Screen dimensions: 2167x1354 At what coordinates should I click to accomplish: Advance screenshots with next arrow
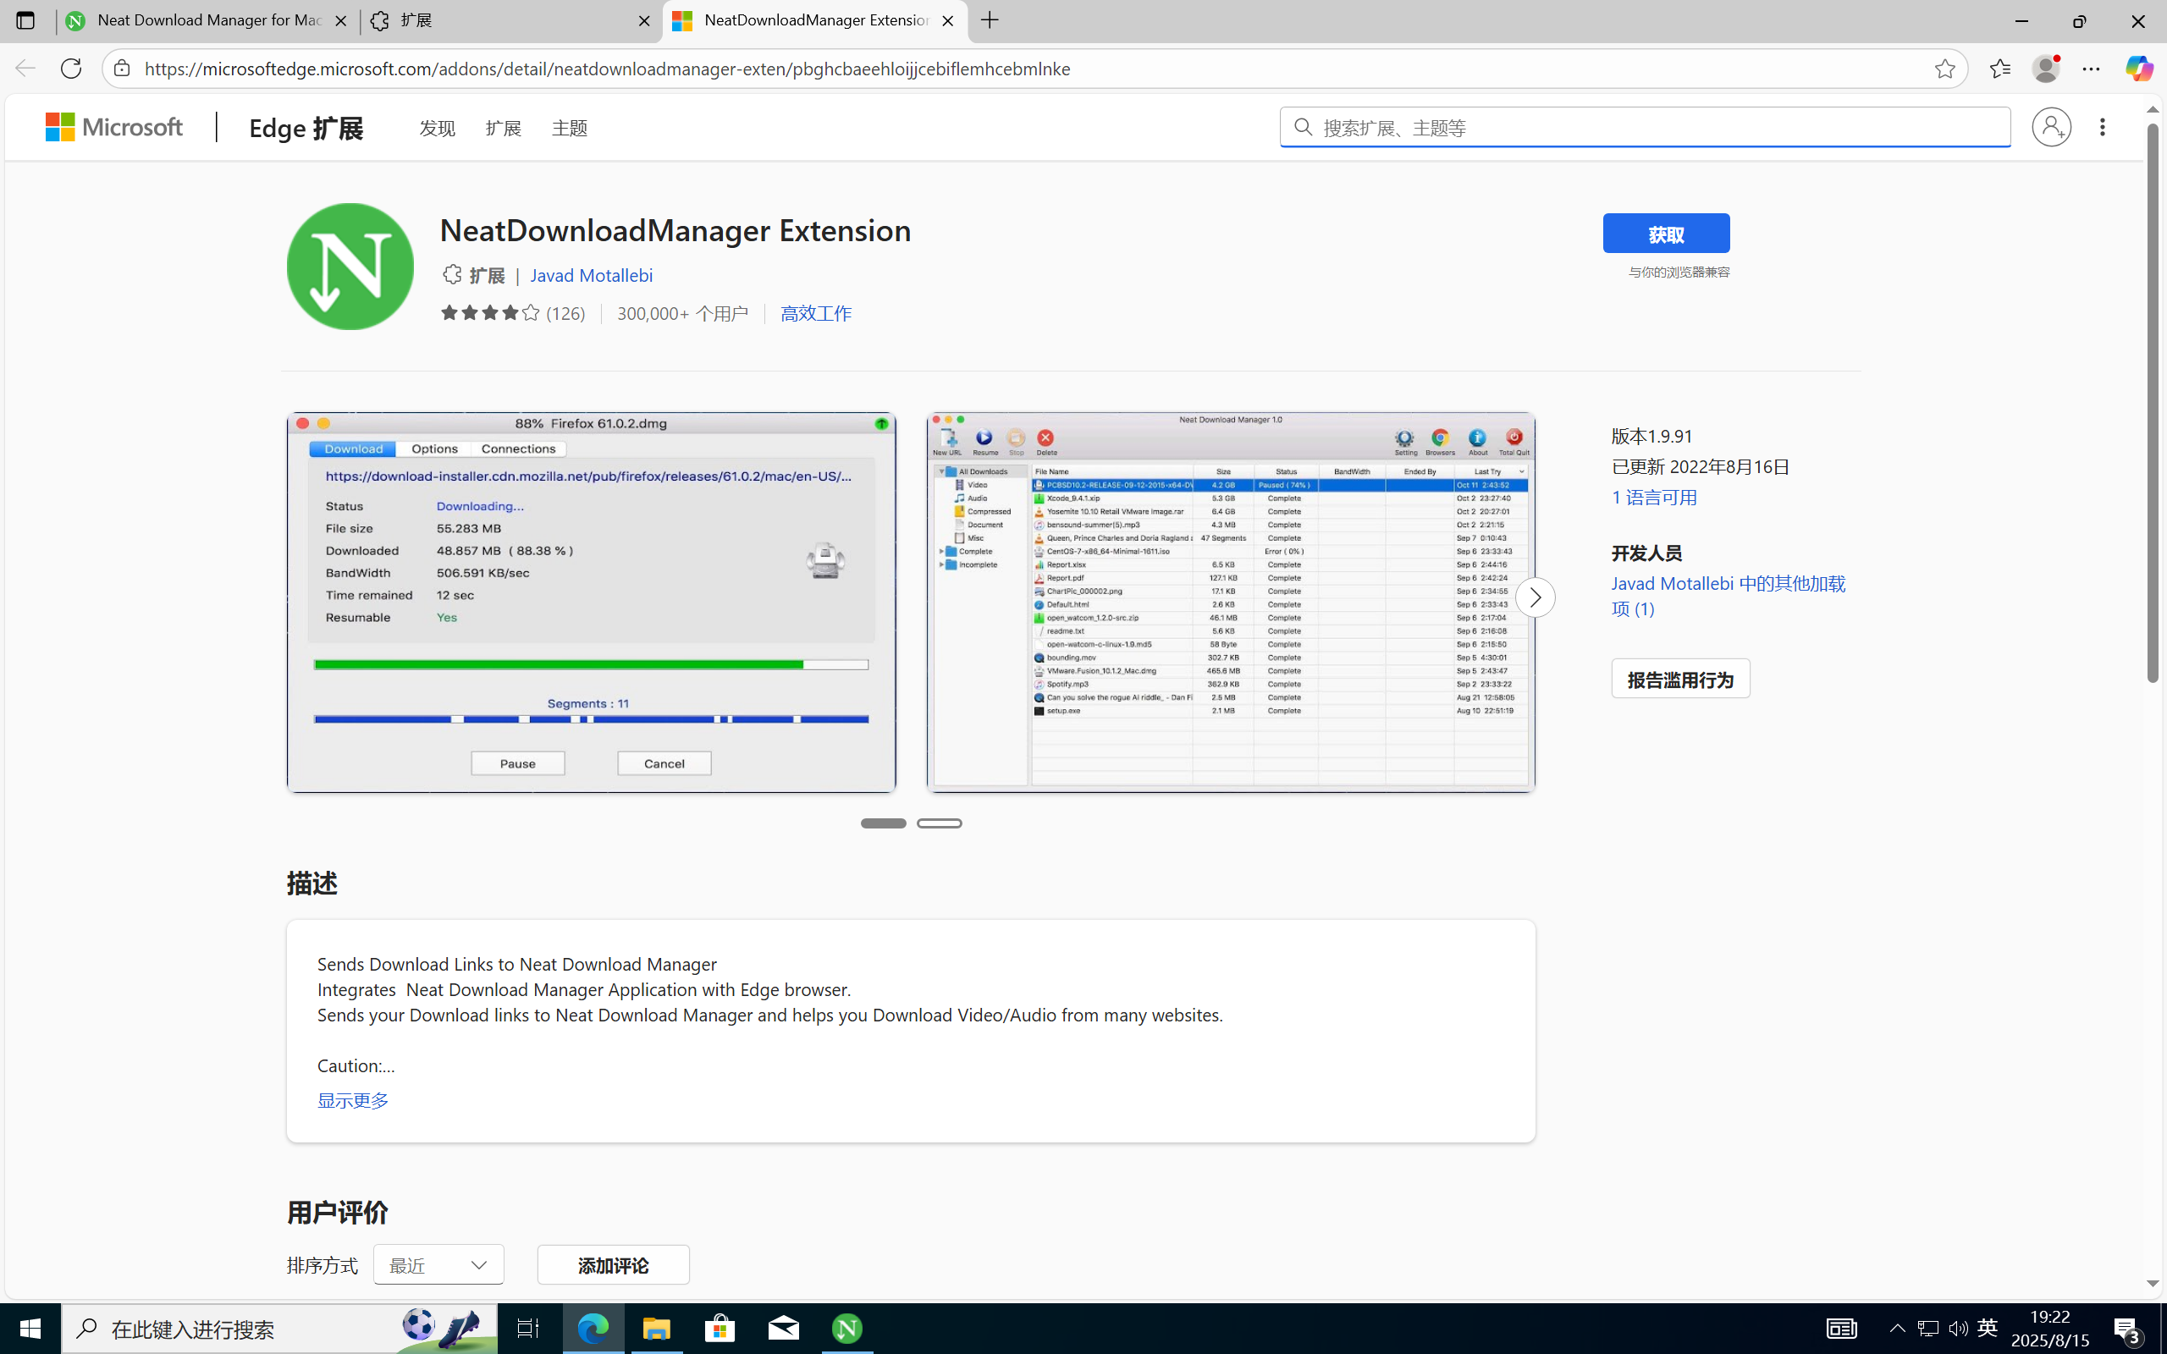coord(1535,597)
